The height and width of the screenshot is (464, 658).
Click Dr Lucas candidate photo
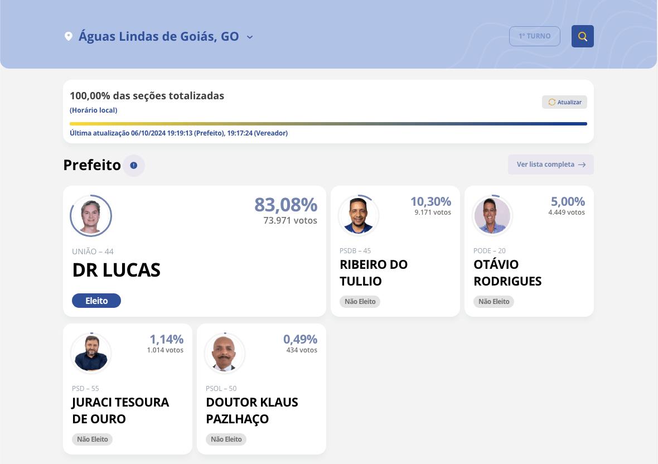coord(91,216)
